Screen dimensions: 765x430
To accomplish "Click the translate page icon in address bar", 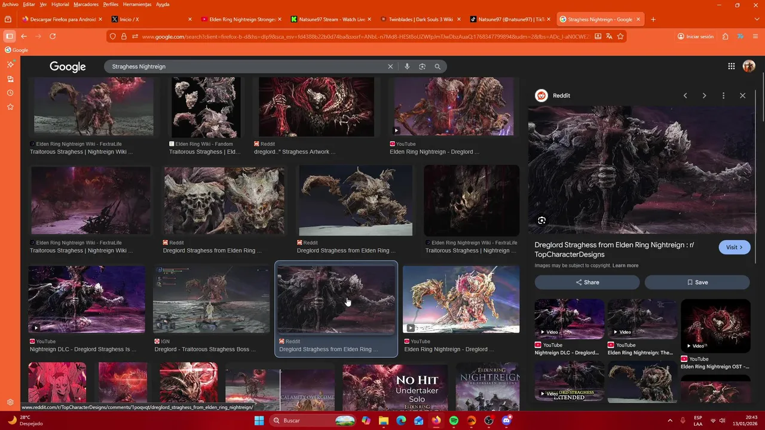I will click(x=609, y=36).
